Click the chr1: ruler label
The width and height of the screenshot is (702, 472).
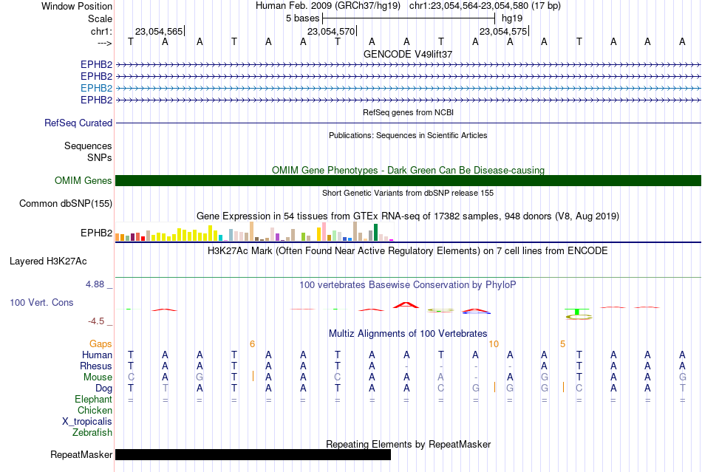(101, 31)
